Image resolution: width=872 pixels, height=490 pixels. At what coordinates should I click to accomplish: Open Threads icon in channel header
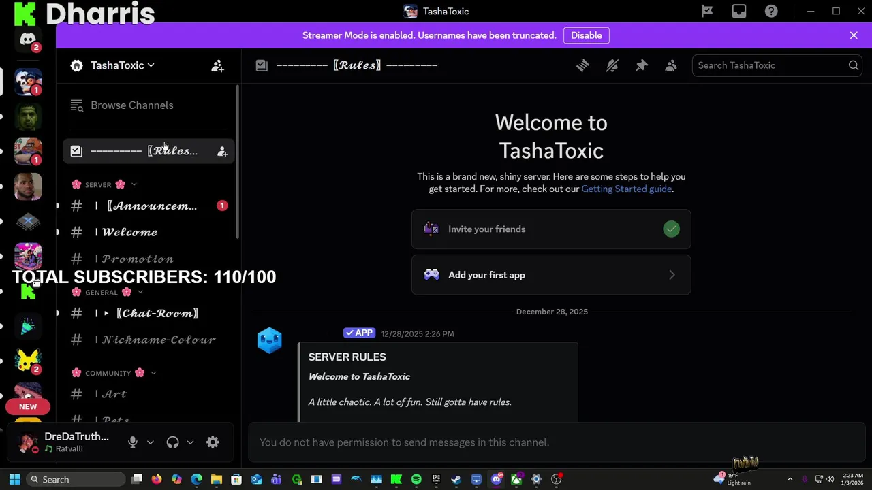[582, 65]
